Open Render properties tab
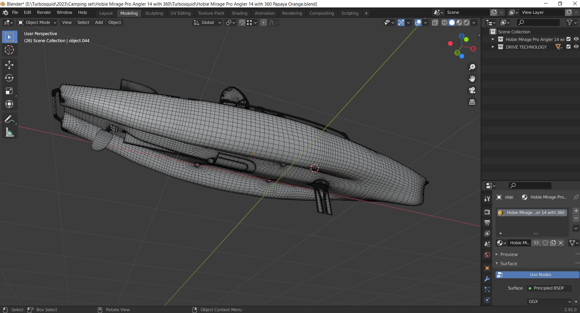The width and height of the screenshot is (580, 313). [x=487, y=212]
